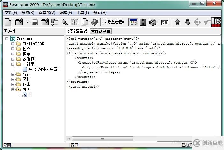
Task: Click the requireAdministrator line in viewer
Action: point(151,68)
